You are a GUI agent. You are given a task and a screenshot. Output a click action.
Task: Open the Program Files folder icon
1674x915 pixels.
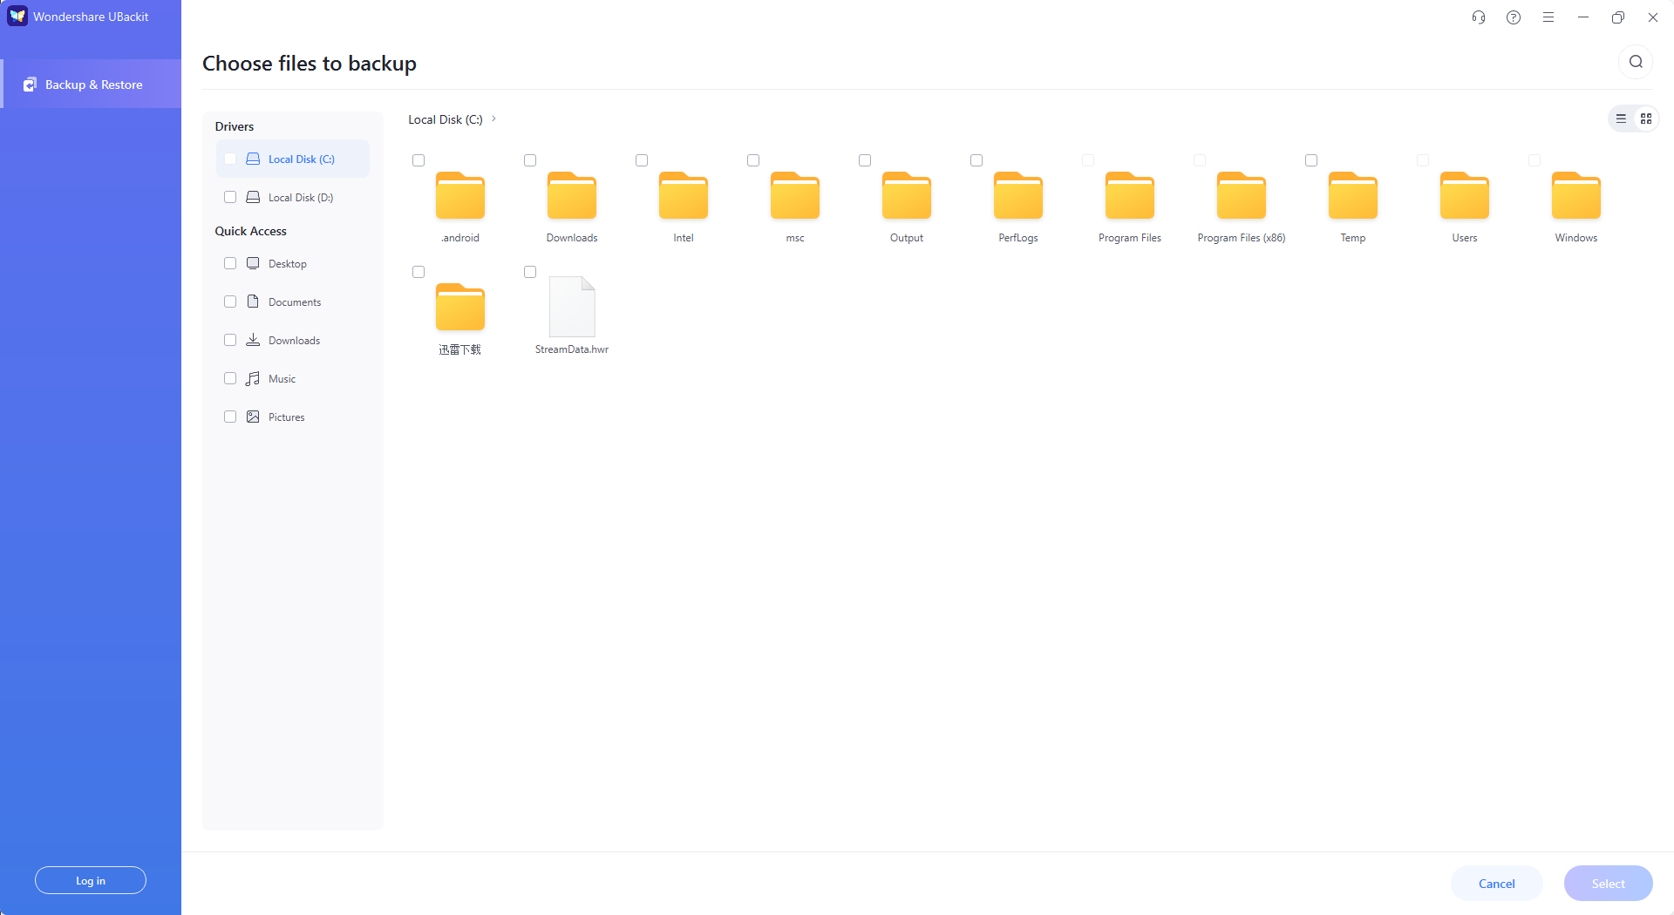1130,195
